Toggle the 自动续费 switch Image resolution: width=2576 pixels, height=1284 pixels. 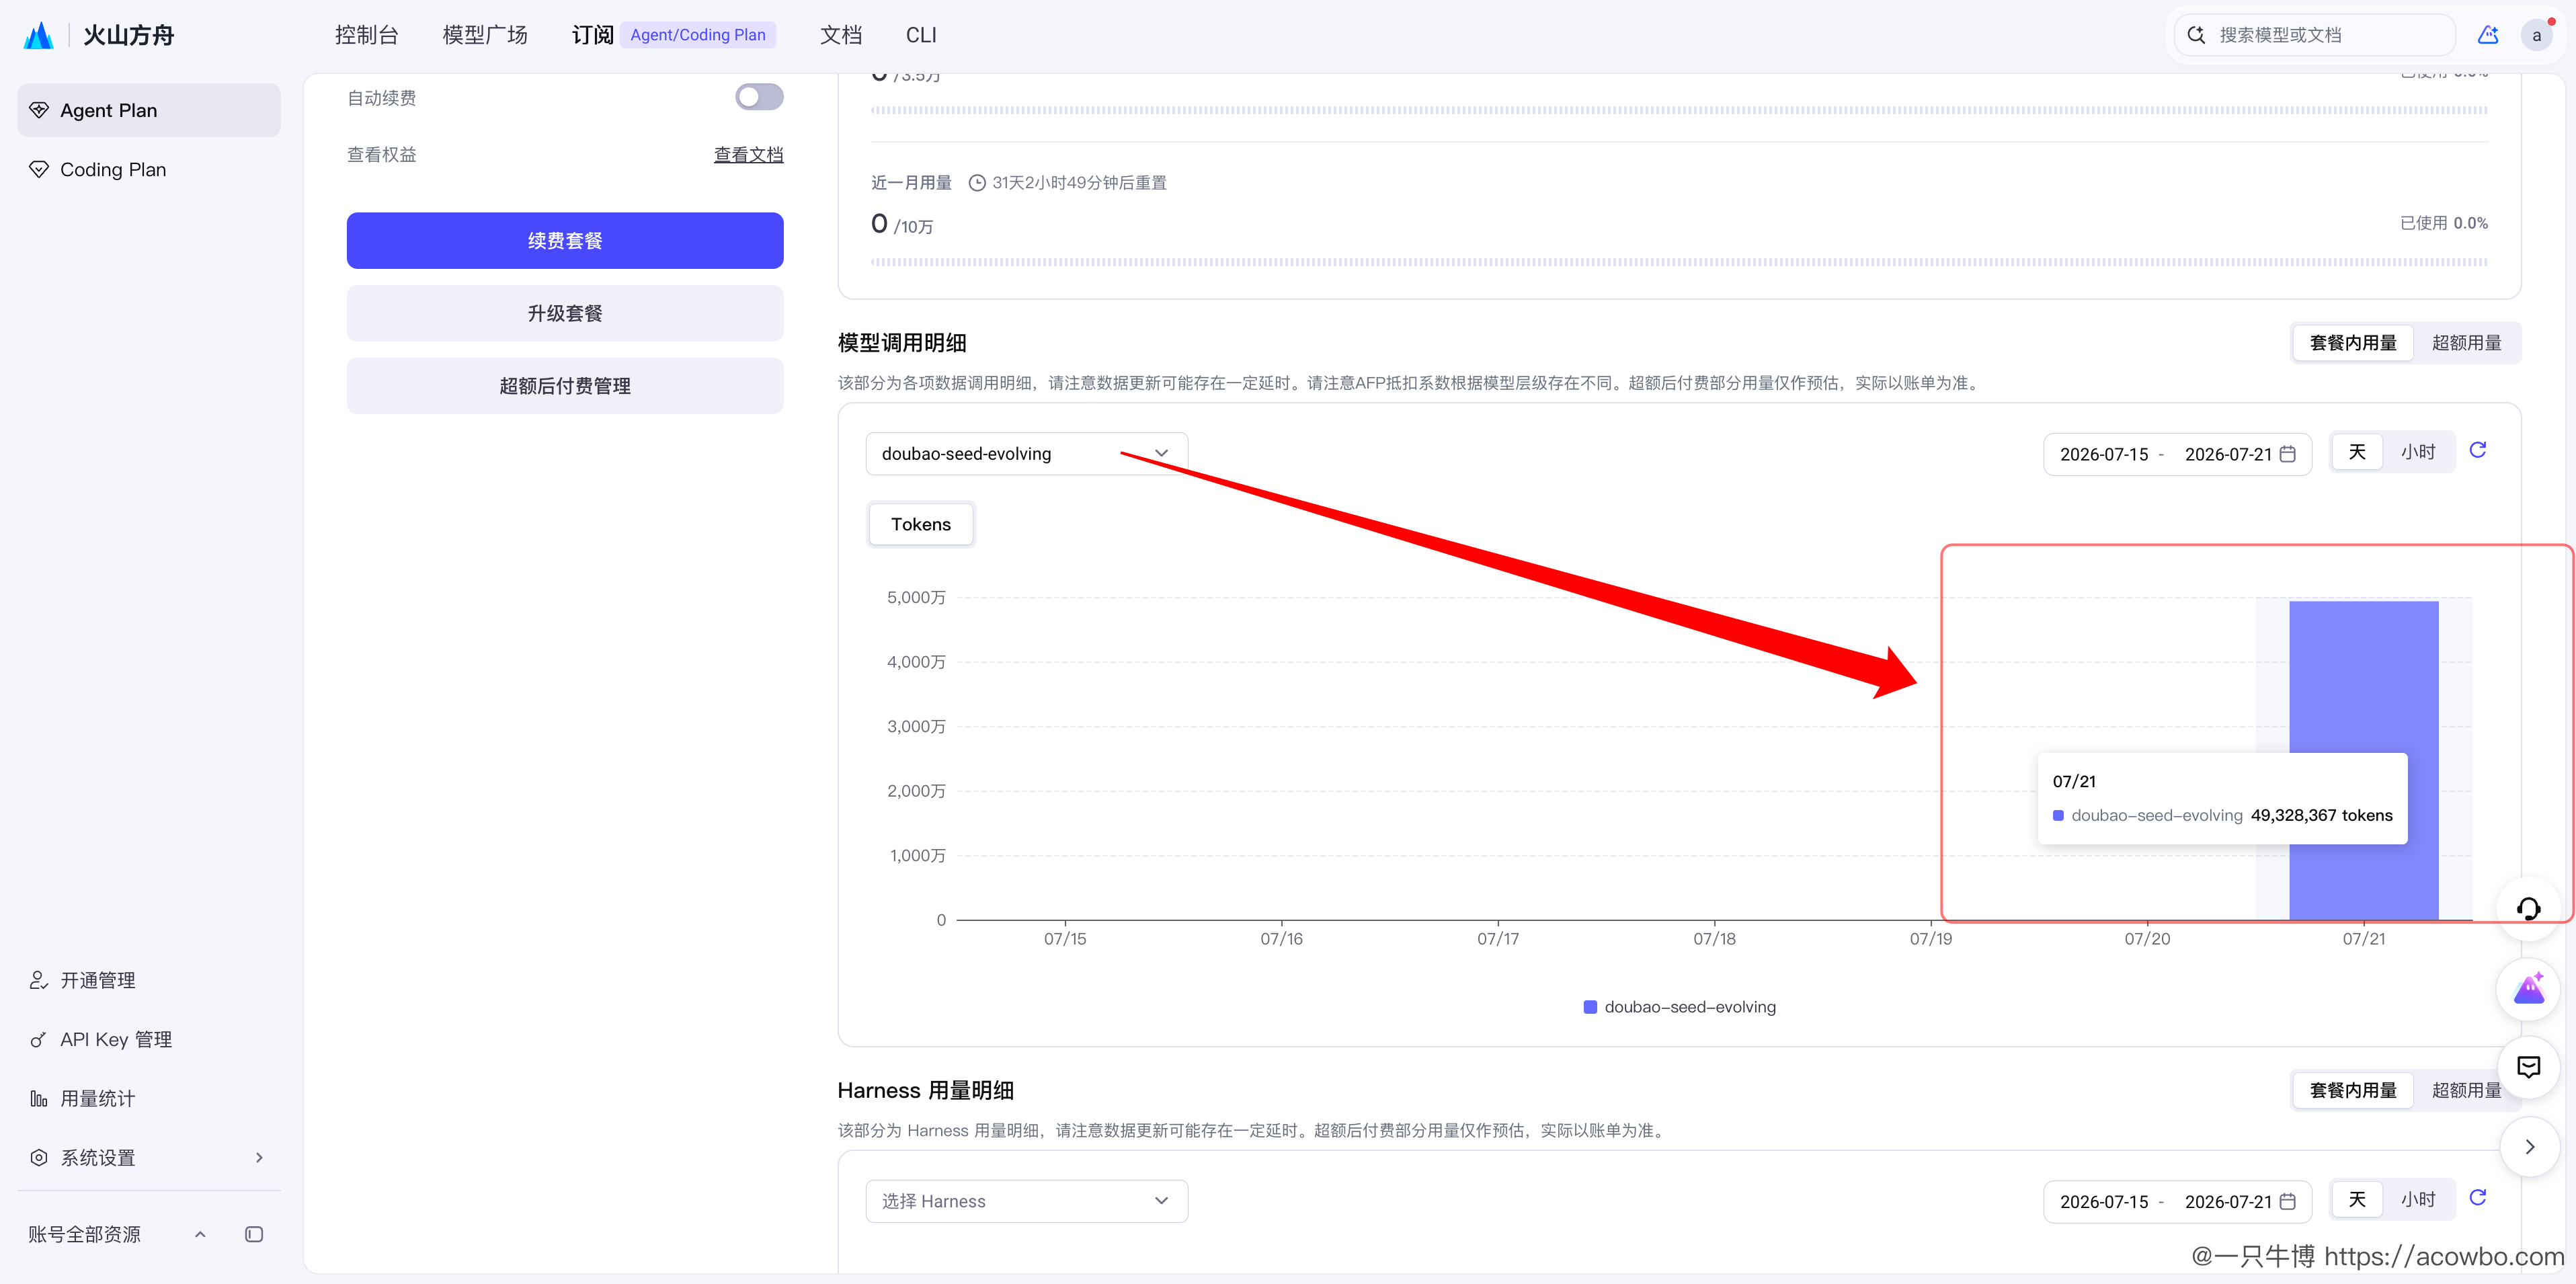(759, 97)
